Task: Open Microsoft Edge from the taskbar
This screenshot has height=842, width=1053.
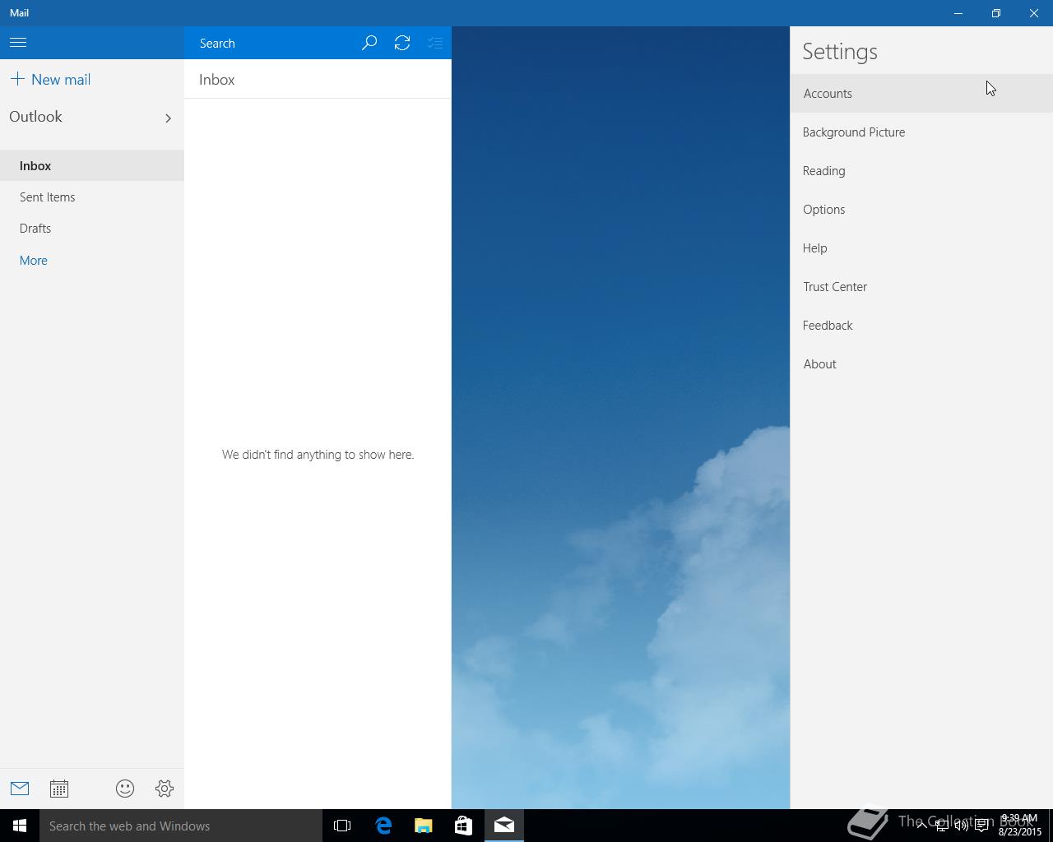Action: point(383,826)
